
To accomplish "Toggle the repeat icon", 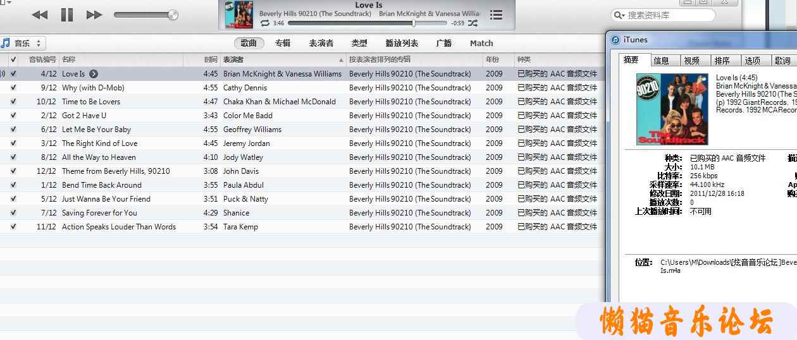I will point(264,23).
